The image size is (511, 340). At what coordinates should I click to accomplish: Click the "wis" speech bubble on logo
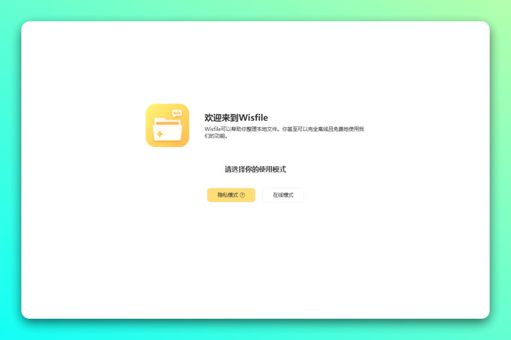(177, 113)
